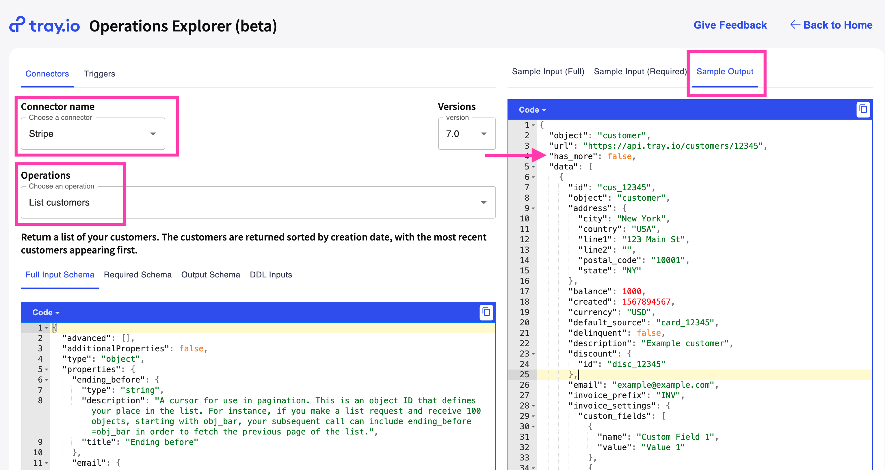Switch to the Triggers tab
Screen dimensions: 885x470
click(99, 74)
